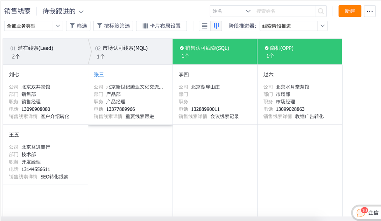Click job title 市场经理

coord(285,102)
